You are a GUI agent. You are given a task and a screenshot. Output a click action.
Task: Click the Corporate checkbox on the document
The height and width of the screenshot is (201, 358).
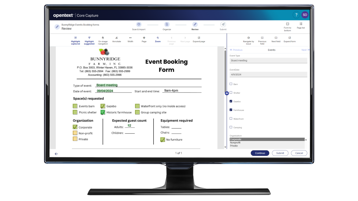(x=75, y=127)
